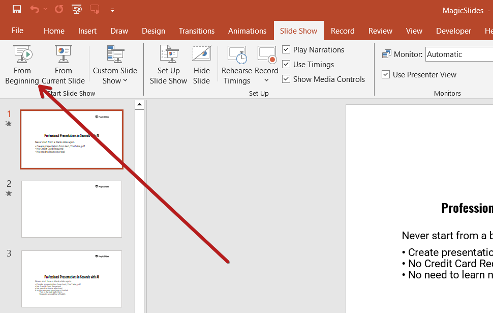Image resolution: width=493 pixels, height=313 pixels.
Task: Open Set Up Slide Show dialog
Action: 168,65
